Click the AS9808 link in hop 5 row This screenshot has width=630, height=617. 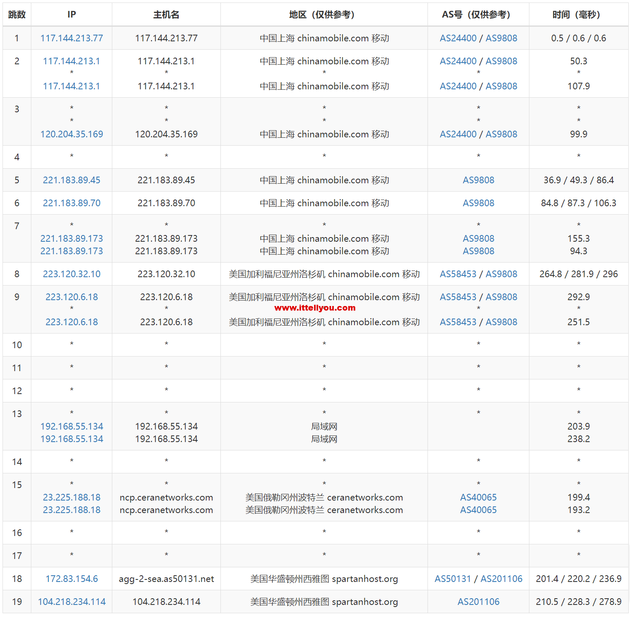coord(478,180)
